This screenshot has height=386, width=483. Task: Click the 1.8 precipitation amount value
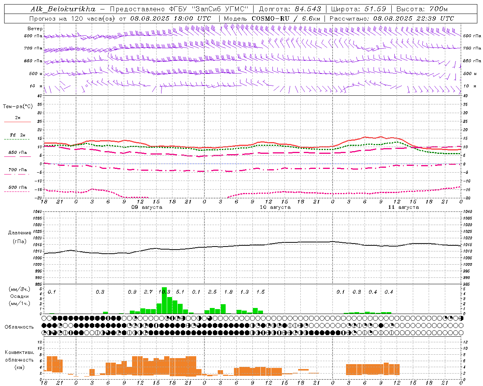pos(228,292)
